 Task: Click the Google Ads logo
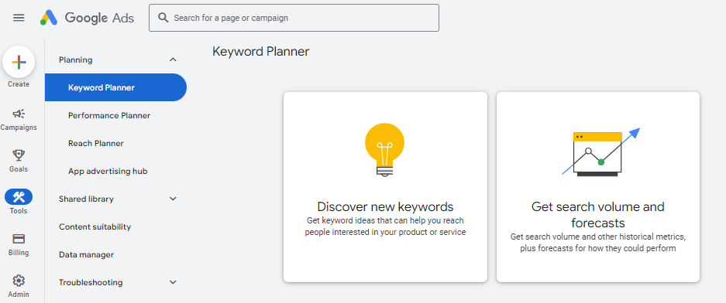[x=87, y=18]
